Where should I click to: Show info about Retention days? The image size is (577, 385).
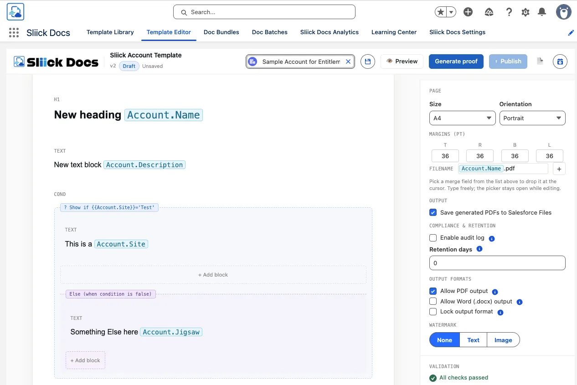tap(479, 249)
